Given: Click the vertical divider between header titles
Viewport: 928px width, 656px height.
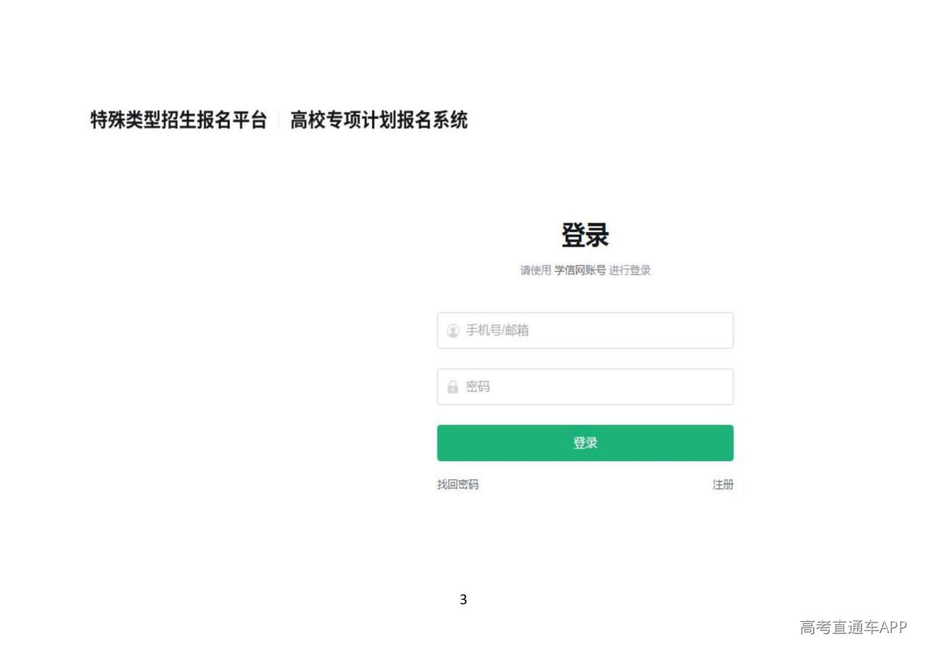Looking at the screenshot, I should [278, 120].
